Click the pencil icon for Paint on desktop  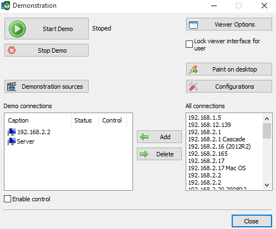click(193, 69)
